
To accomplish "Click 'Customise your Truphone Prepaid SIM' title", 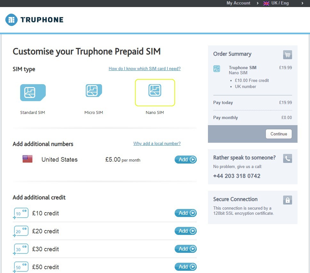I will (x=87, y=52).
